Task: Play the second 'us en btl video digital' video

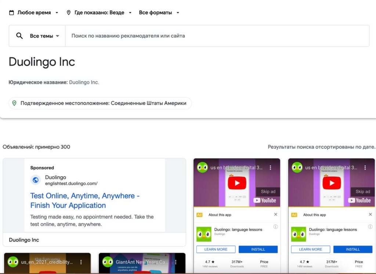Action: tap(332, 183)
